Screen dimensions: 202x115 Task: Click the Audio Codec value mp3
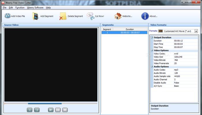[x=176, y=70]
